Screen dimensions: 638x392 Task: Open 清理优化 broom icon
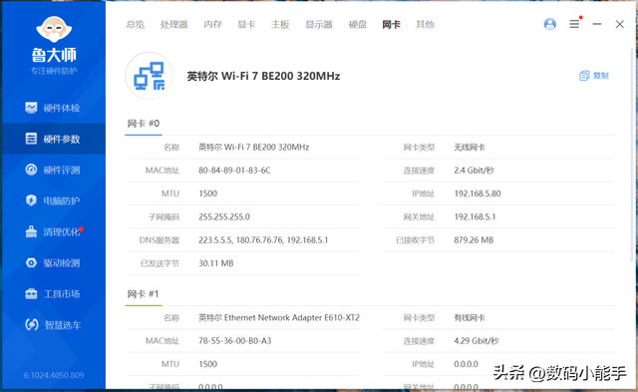tap(31, 231)
